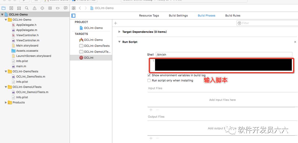The width and height of the screenshot is (298, 143).
Task: Add an input file with plus button
Action: (151, 110)
